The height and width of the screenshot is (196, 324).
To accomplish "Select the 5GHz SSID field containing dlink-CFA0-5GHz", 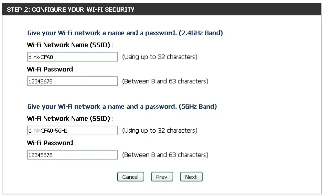I will point(72,131).
